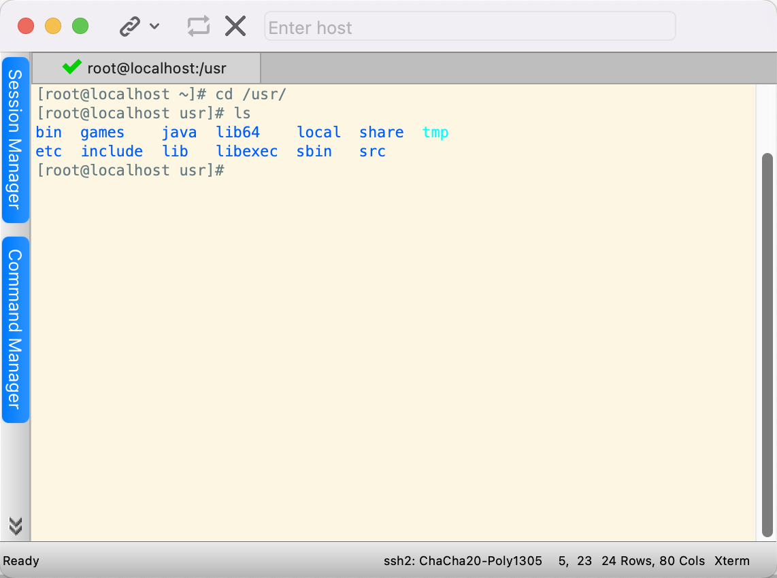Click the Ready status bar text
This screenshot has width=777, height=578.
(21, 561)
